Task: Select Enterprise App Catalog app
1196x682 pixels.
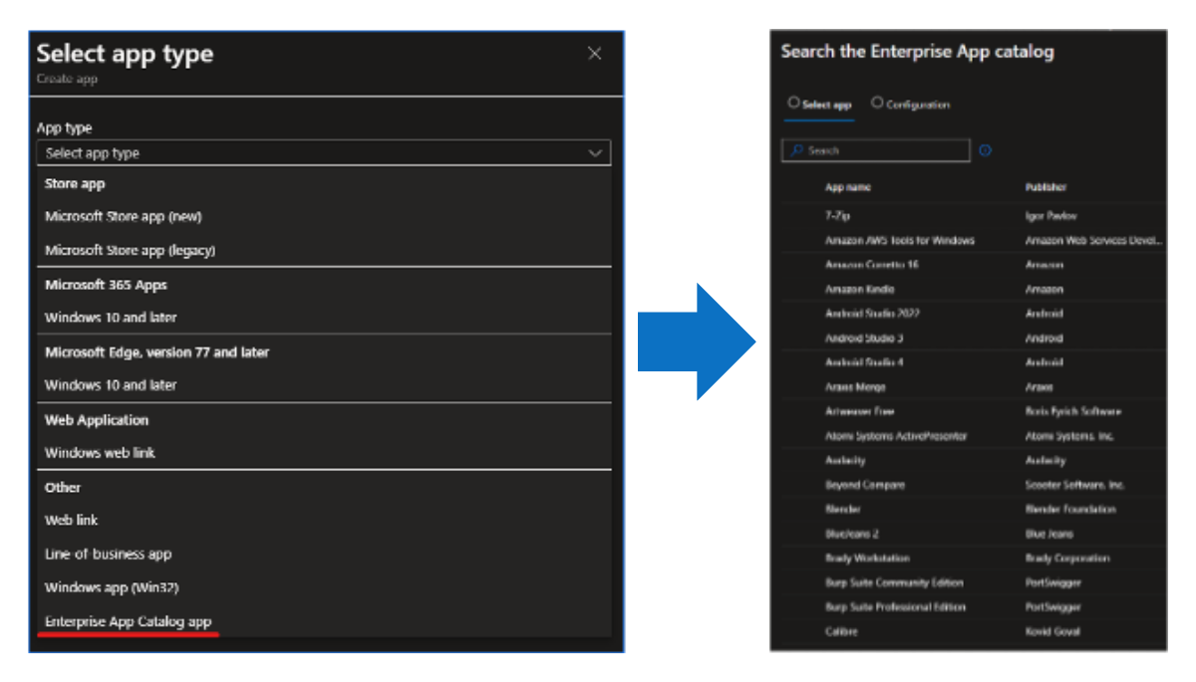Action: click(129, 622)
